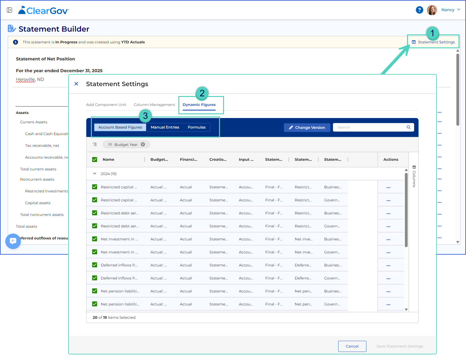Image resolution: width=466 pixels, height=355 pixels.
Task: Select the Formulas view
Action: [x=197, y=127]
